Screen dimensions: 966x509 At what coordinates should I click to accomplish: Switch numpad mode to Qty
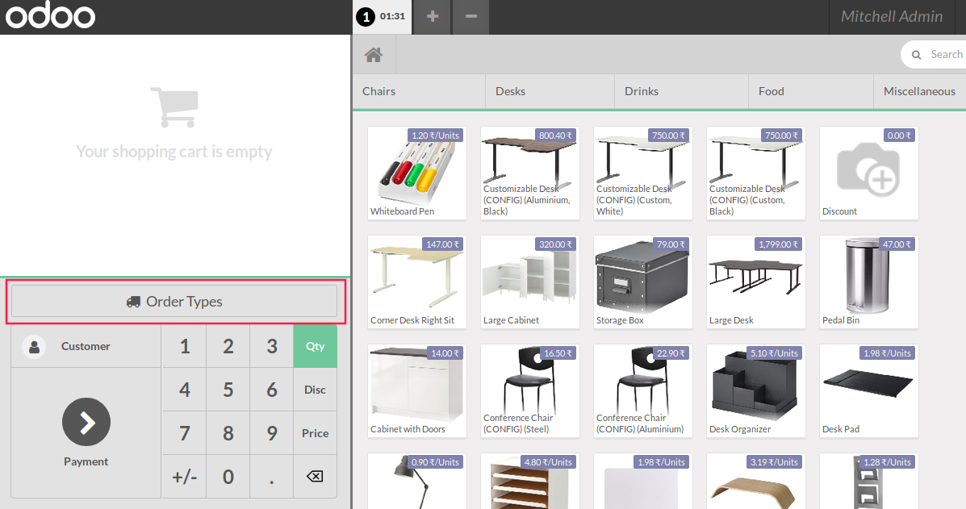tap(315, 346)
